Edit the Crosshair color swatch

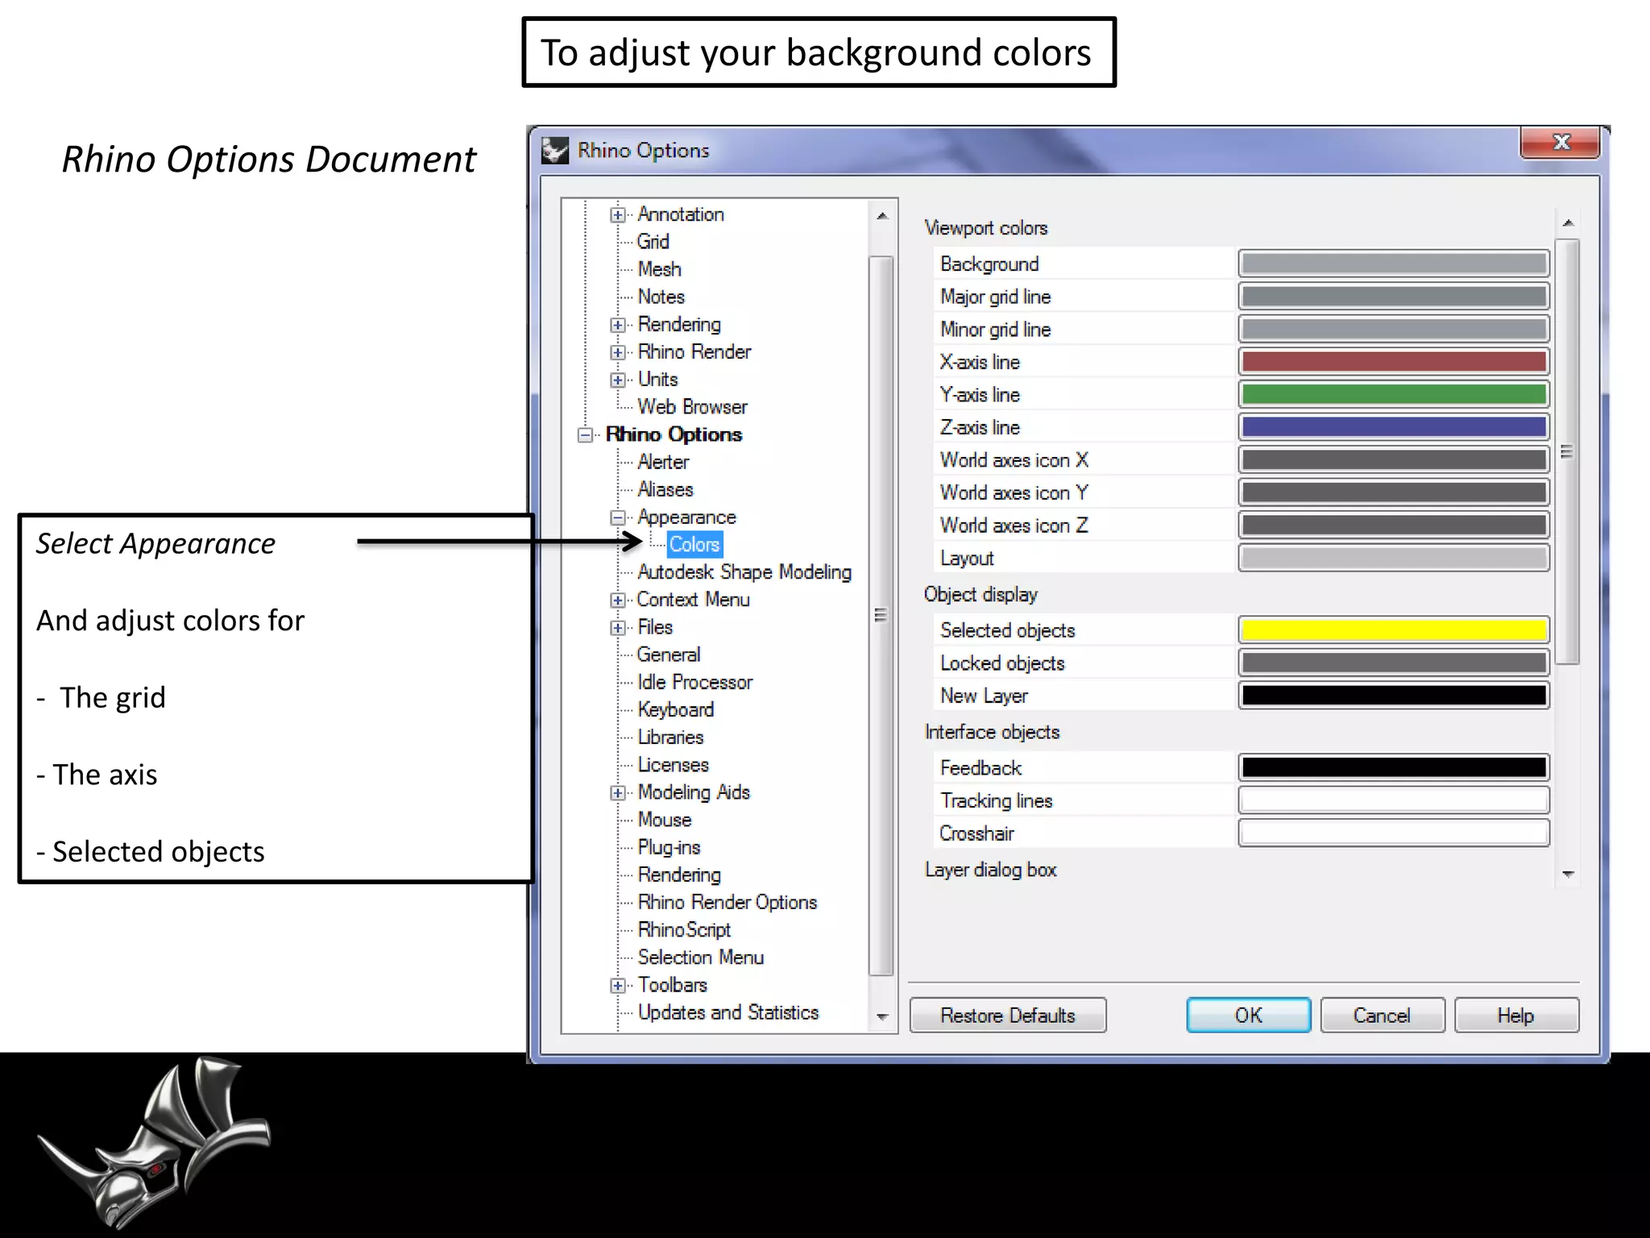(1394, 833)
